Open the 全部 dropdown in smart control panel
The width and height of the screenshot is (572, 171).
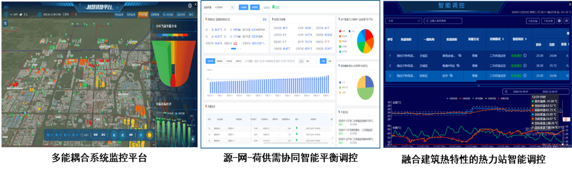click(403, 21)
